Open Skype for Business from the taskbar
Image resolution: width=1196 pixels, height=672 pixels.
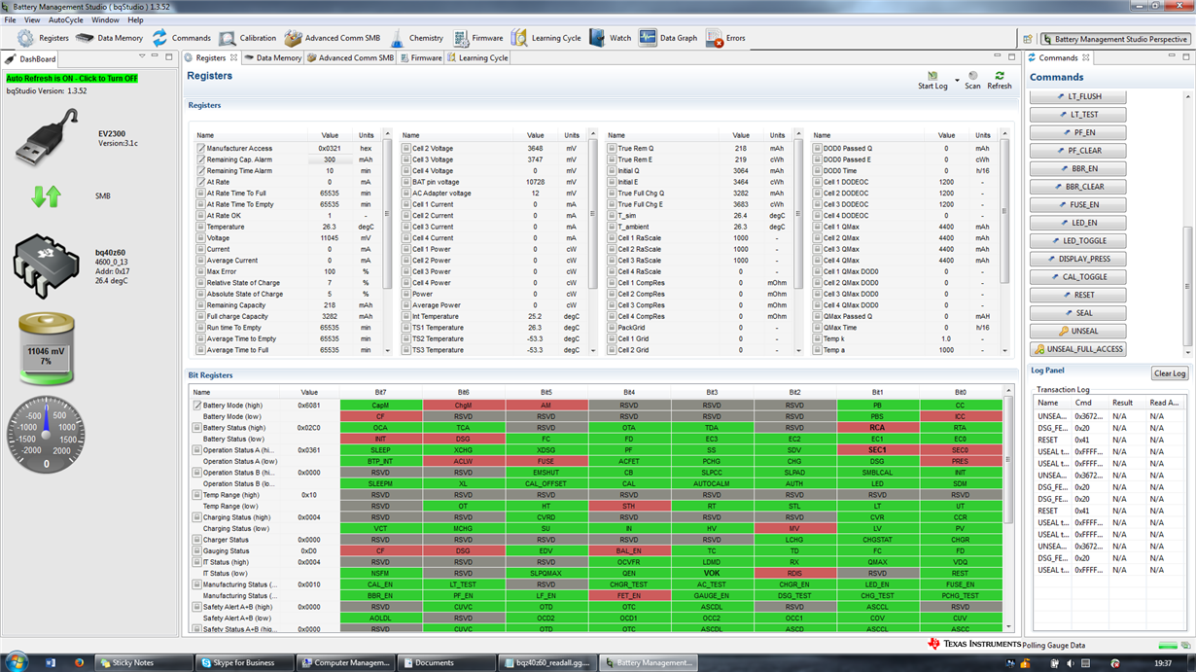245,662
